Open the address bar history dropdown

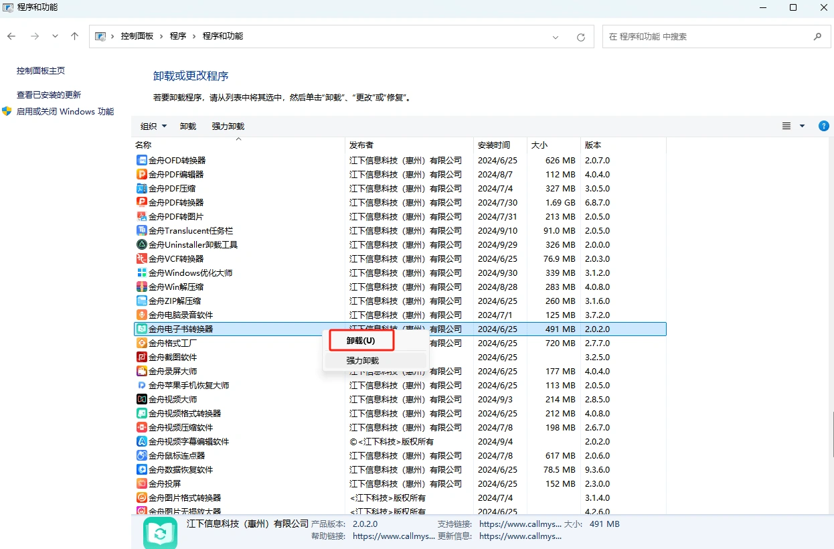tap(556, 37)
